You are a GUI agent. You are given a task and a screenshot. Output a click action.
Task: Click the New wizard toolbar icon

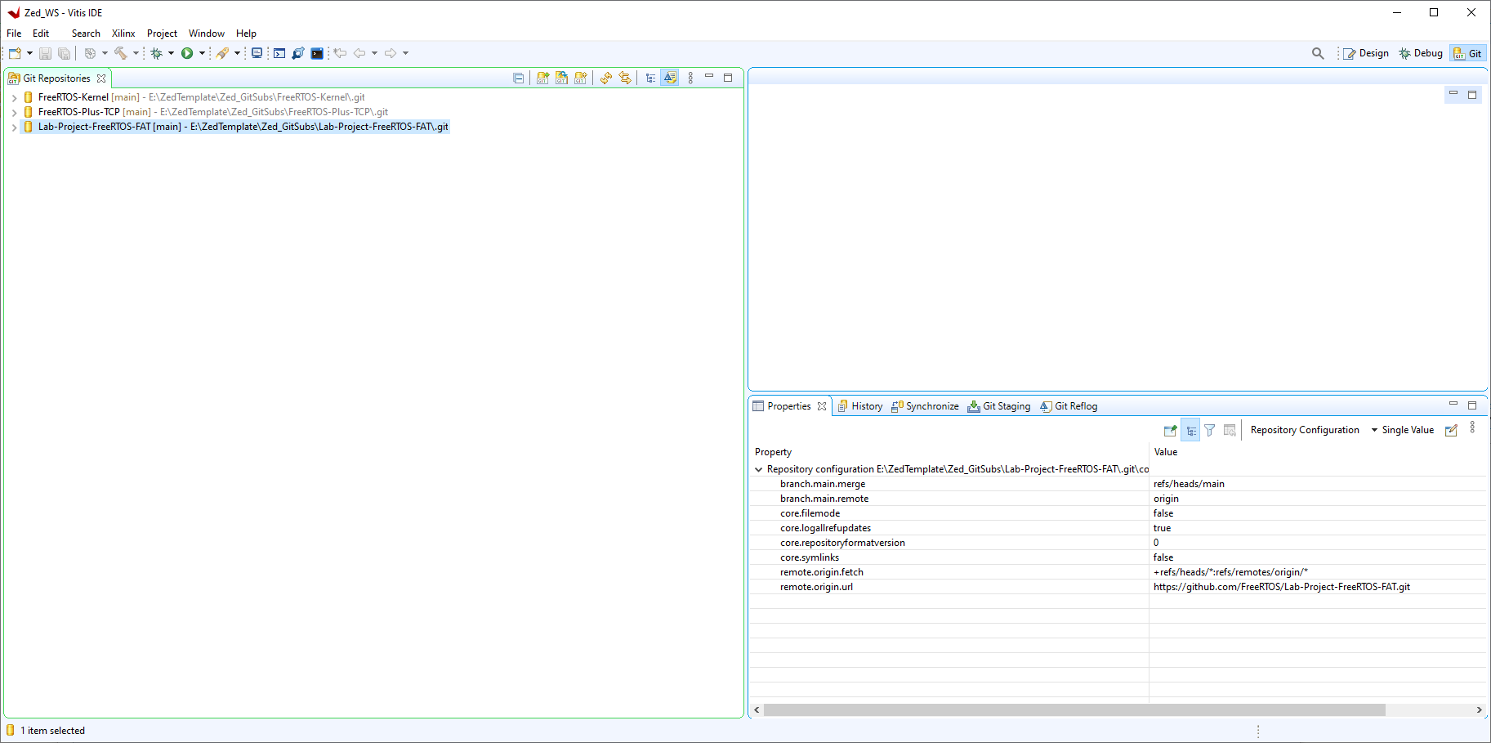tap(15, 53)
